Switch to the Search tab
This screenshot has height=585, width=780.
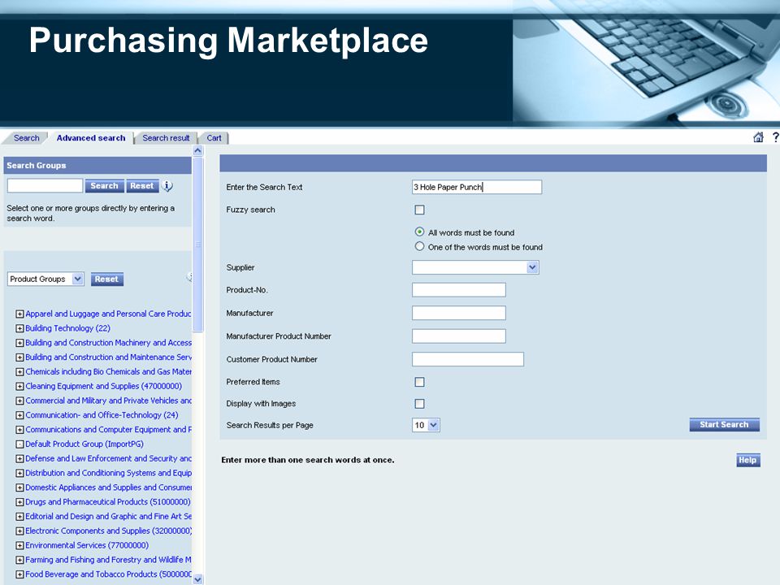tap(26, 138)
